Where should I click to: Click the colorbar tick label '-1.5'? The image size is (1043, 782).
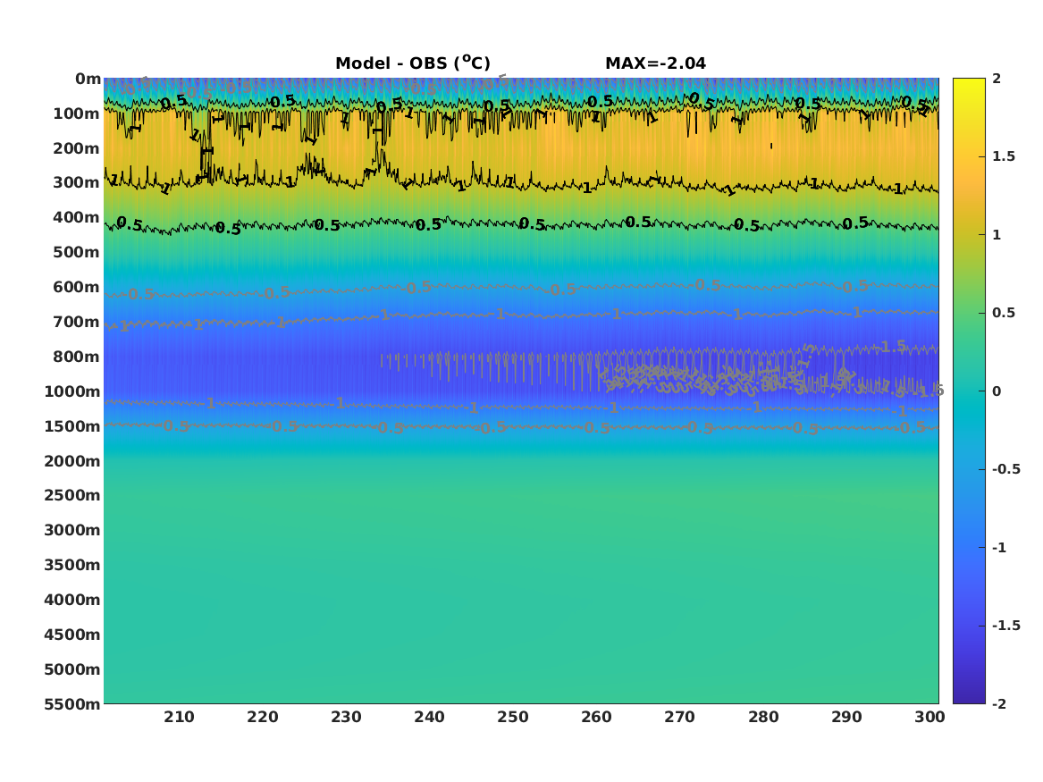point(1005,626)
